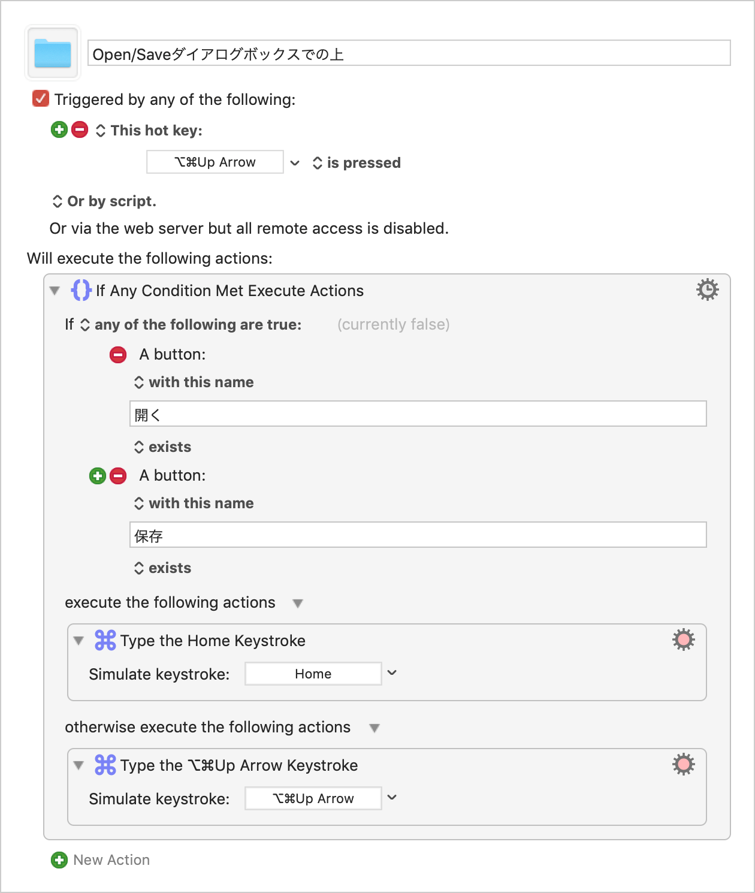Click the 保存 button name field
Screen dimensions: 755x893
[x=418, y=535]
